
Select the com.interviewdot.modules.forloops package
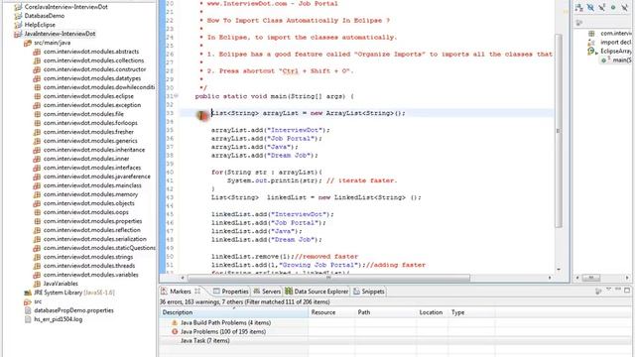tap(90, 123)
